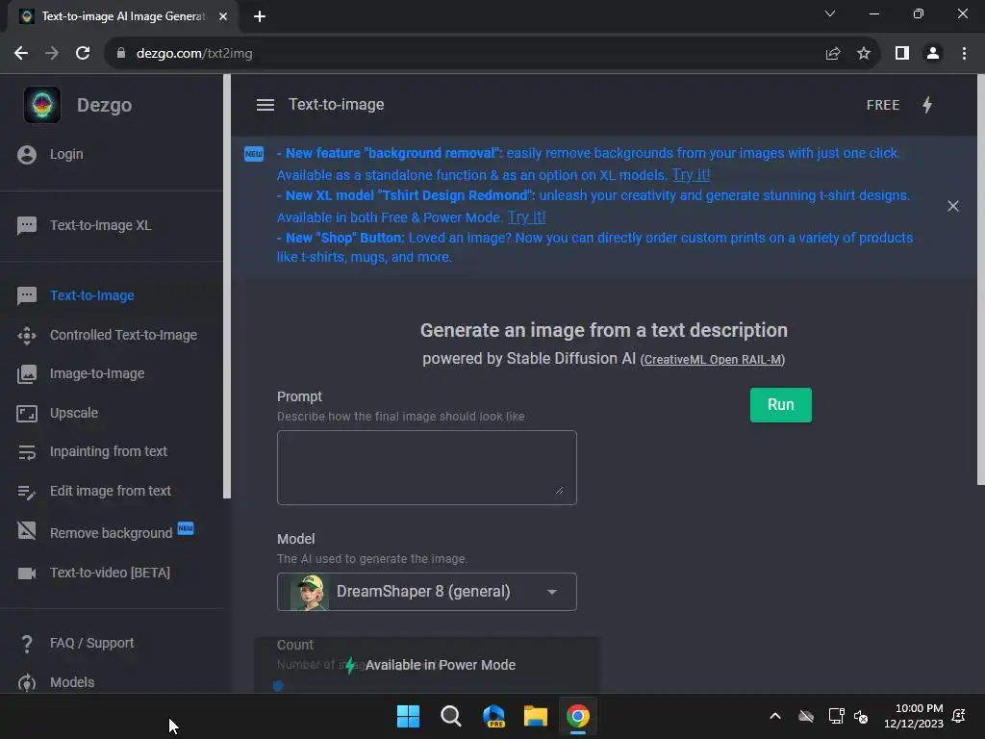The image size is (985, 739).
Task: Go to Image-to-Image
Action: point(97,374)
